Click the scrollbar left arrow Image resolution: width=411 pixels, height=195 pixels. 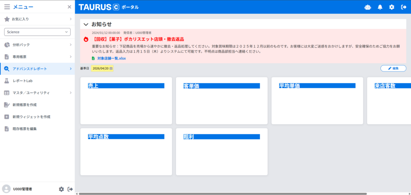click(x=77, y=194)
